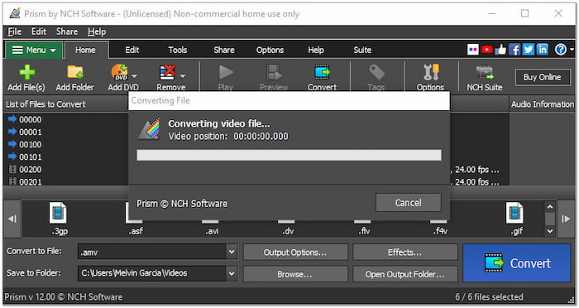Viewport: 579px width, 308px height.
Task: Click List of Files to Convert header
Action: click(45, 104)
